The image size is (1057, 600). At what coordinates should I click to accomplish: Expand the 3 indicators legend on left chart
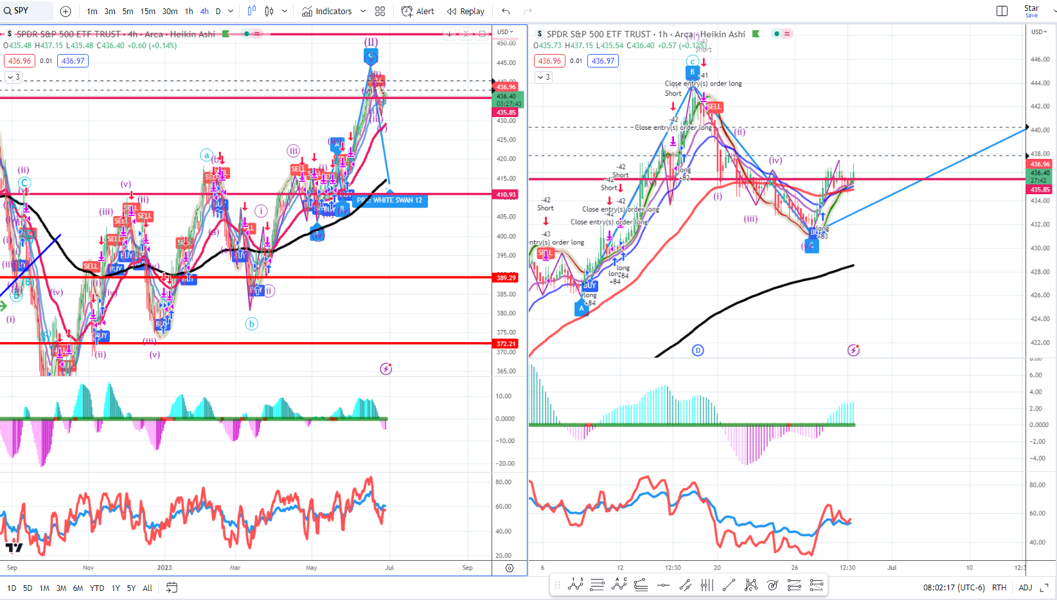[x=13, y=77]
